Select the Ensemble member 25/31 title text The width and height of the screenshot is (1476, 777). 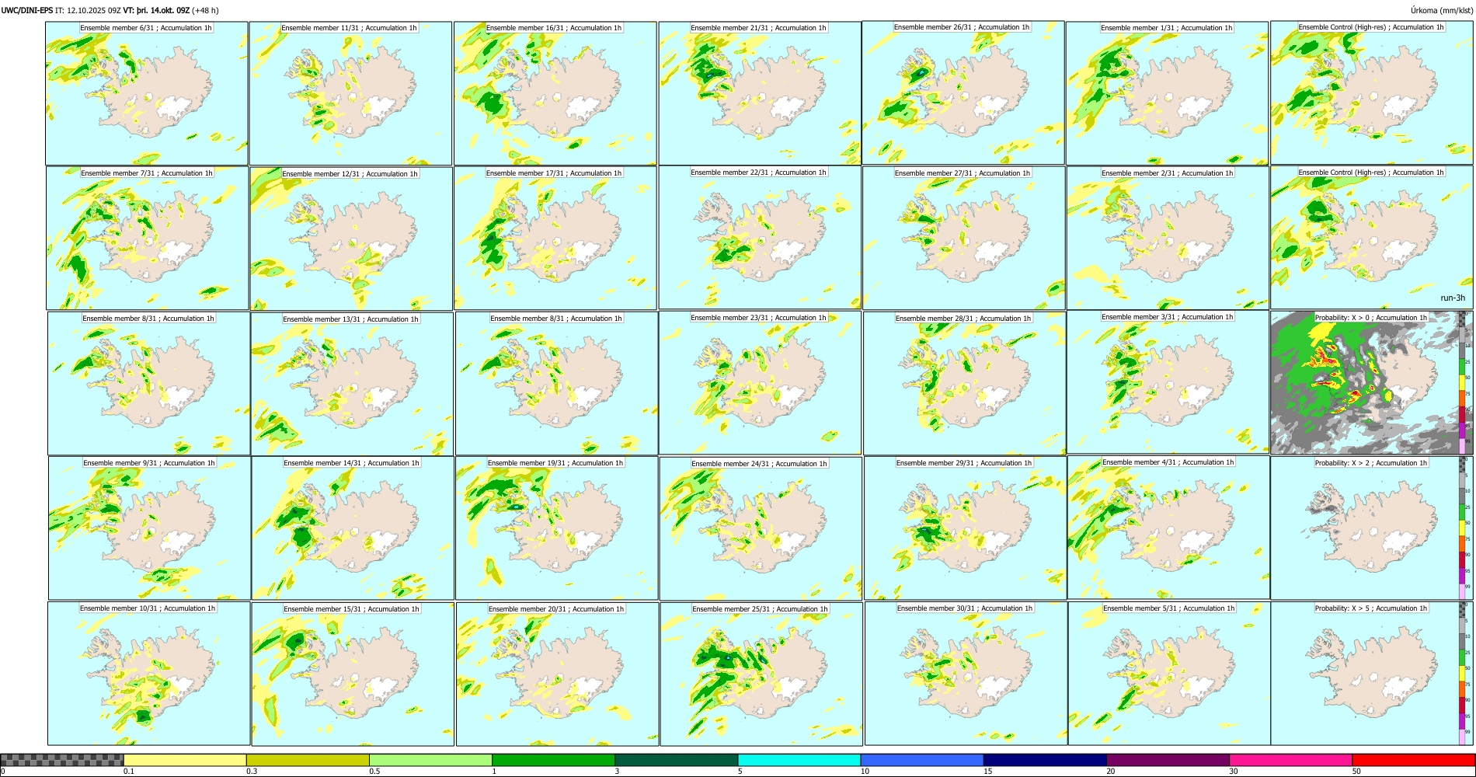pos(761,609)
